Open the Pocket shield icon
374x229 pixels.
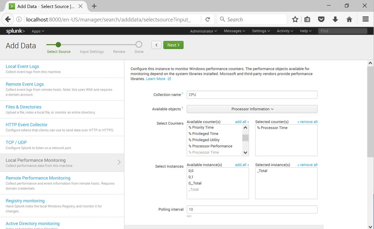321,19
